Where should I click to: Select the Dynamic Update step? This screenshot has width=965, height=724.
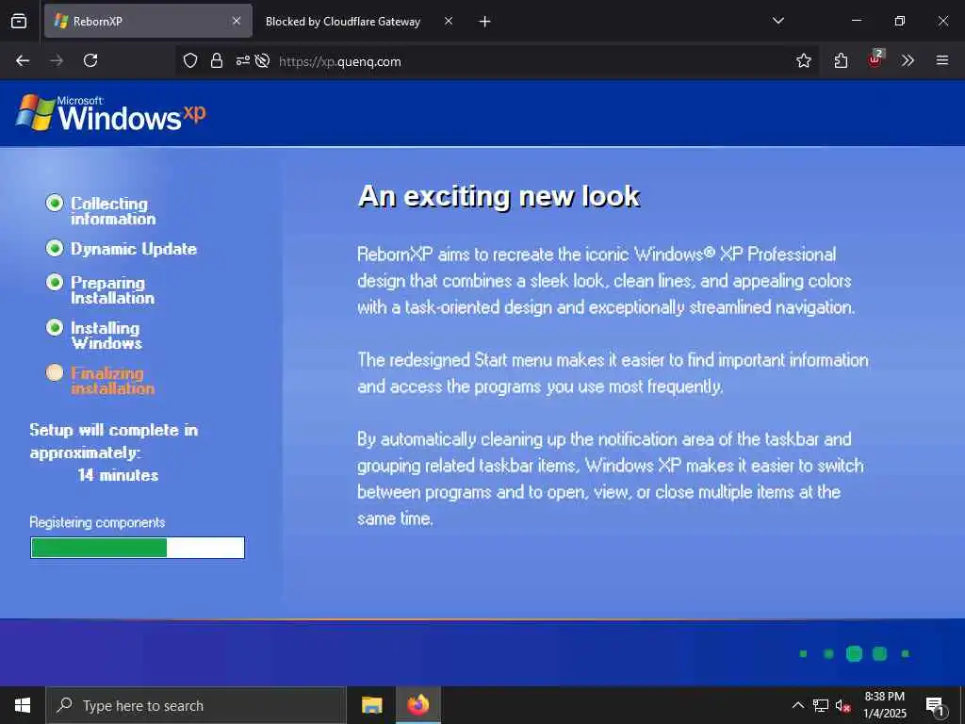tap(122, 249)
